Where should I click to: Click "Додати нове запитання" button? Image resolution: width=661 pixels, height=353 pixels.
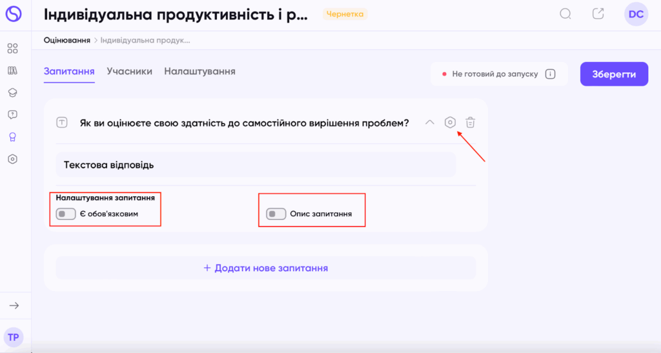tap(266, 268)
